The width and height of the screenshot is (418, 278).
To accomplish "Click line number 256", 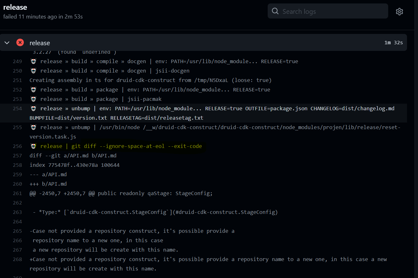I will pyautogui.click(x=17, y=146).
